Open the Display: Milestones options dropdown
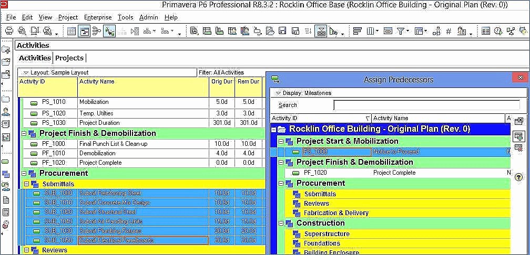 [278, 93]
